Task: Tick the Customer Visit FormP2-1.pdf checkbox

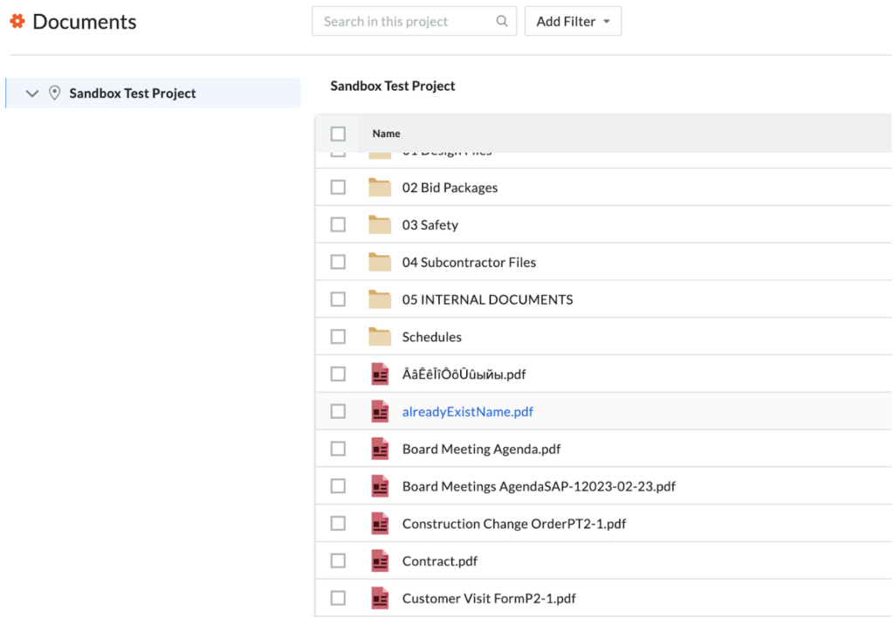Action: [x=338, y=599]
